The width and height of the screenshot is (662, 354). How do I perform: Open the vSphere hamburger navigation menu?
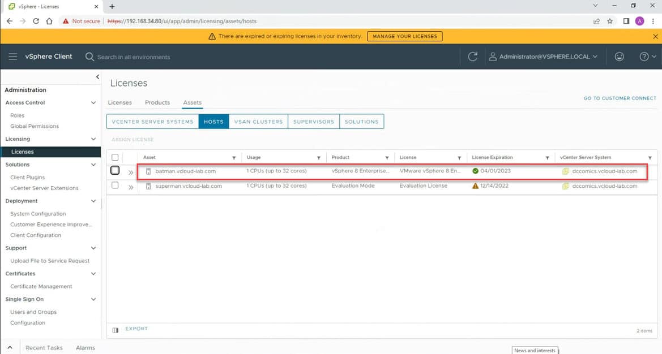[12, 57]
